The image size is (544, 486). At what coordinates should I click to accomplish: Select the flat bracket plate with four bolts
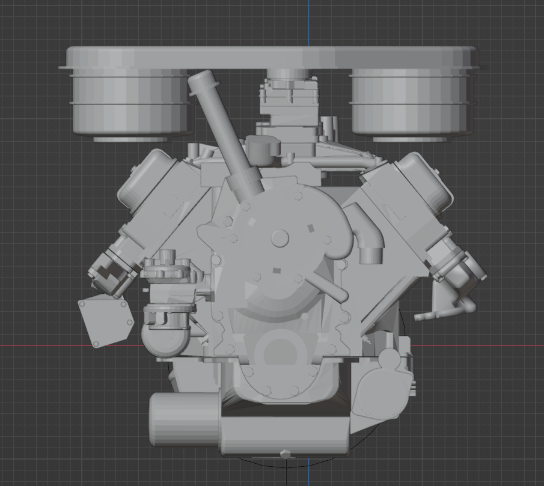[x=105, y=321]
